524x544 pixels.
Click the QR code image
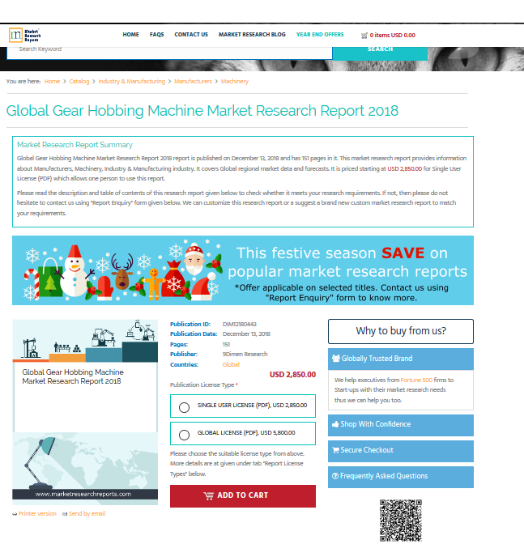pyautogui.click(x=400, y=521)
